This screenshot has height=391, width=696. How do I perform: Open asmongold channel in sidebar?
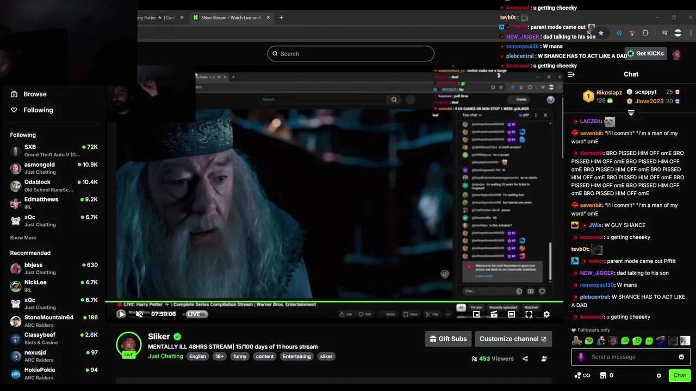tap(54, 168)
